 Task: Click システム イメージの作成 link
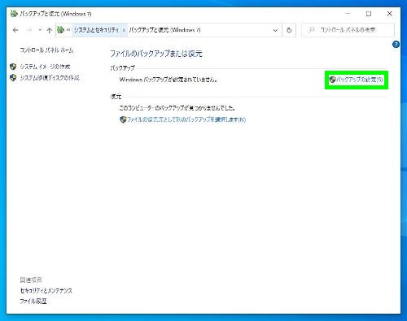(45, 67)
